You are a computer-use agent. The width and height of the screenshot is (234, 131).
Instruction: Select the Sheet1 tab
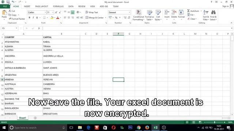pos(23,118)
